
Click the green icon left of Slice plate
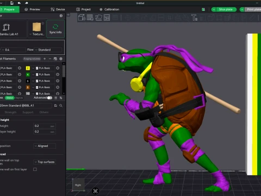pos(203,9)
